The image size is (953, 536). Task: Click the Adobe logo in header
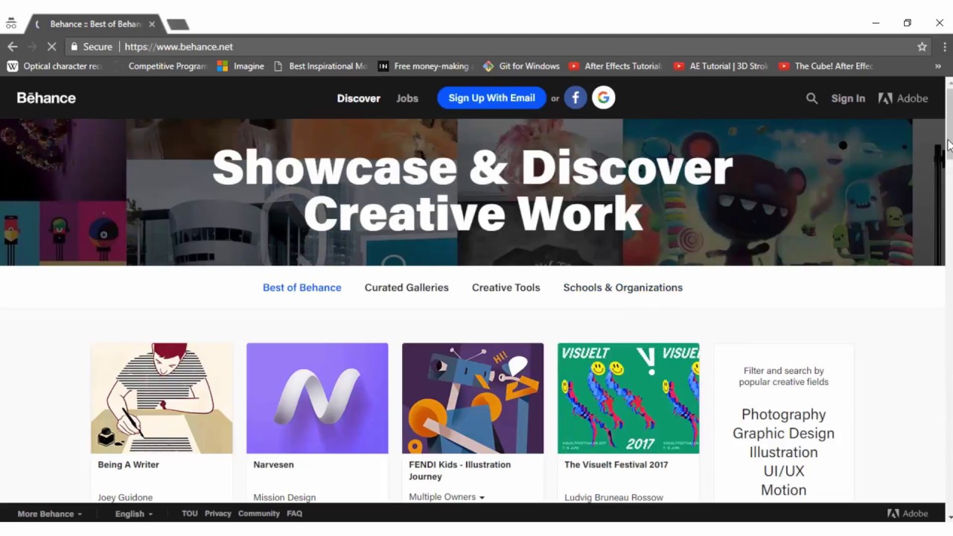[x=903, y=98]
